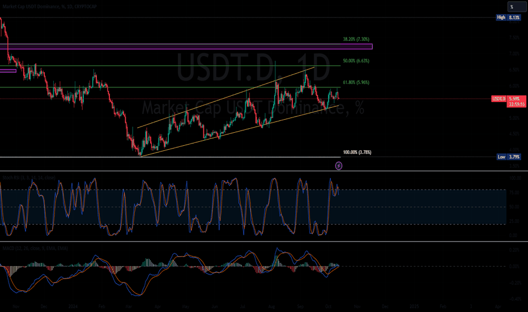Select the lower orange channel trendline
The width and height of the screenshot is (528, 312).
pyautogui.click(x=239, y=131)
